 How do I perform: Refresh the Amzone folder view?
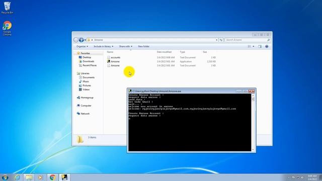point(221,40)
